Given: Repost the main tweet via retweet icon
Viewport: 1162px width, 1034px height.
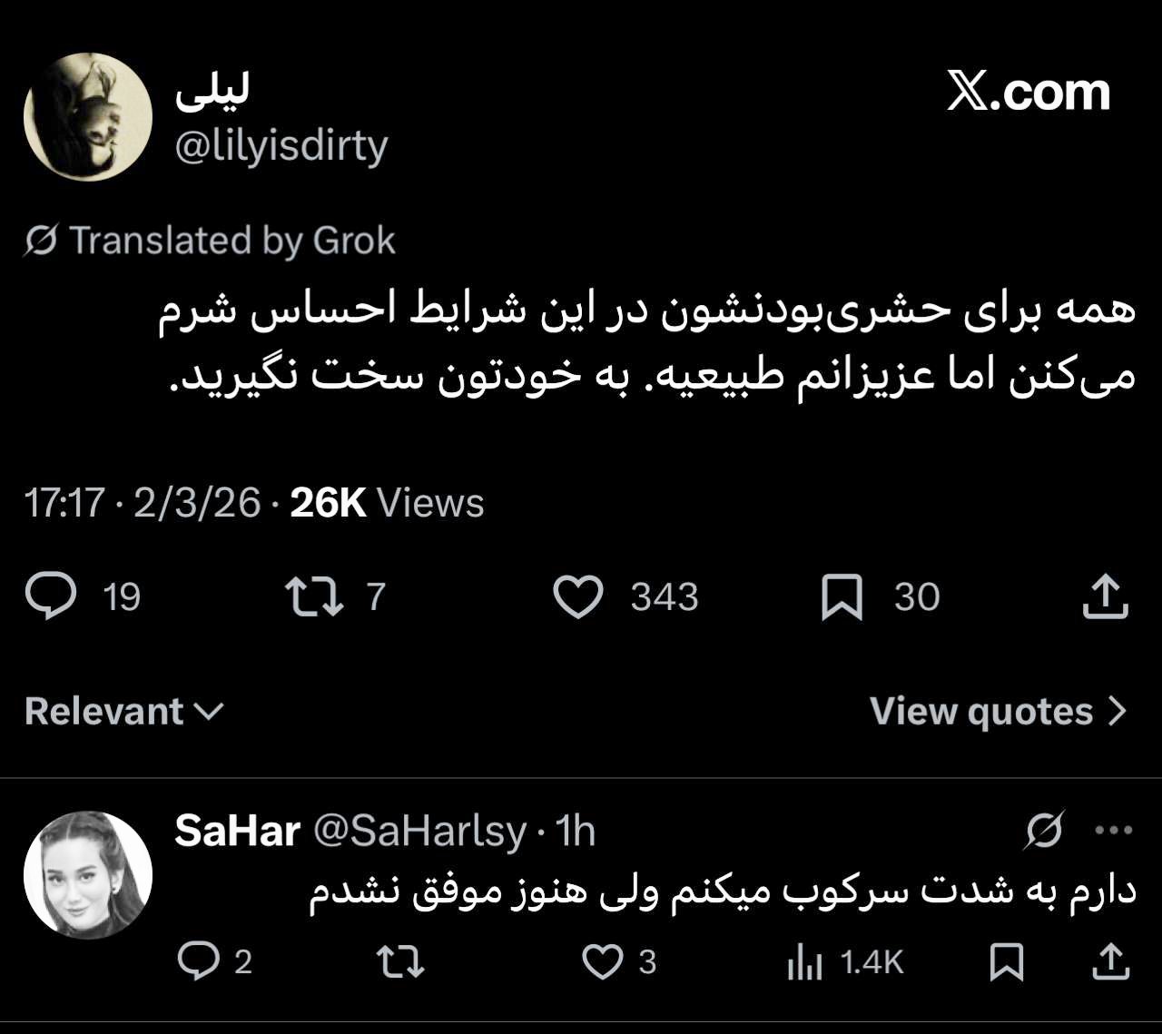Looking at the screenshot, I should (x=313, y=597).
